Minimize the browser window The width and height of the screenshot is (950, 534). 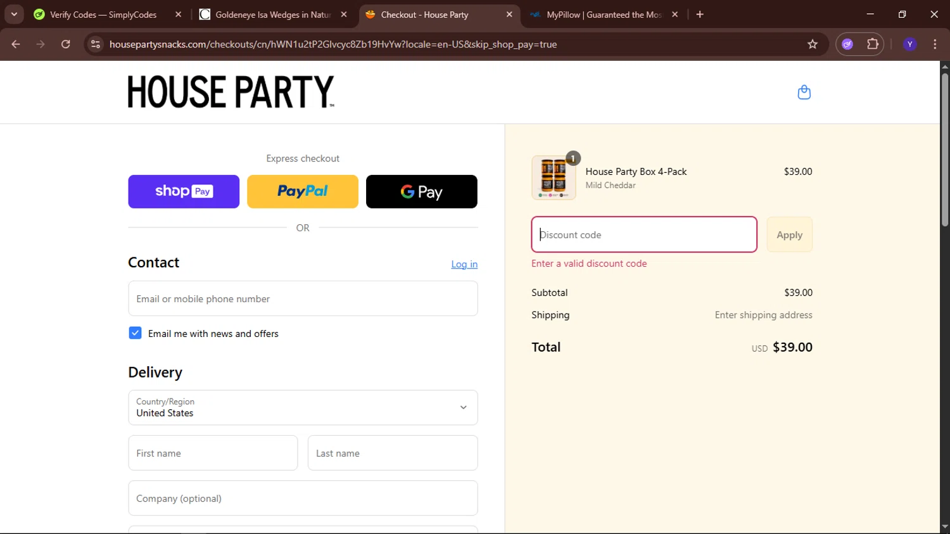pyautogui.click(x=870, y=15)
